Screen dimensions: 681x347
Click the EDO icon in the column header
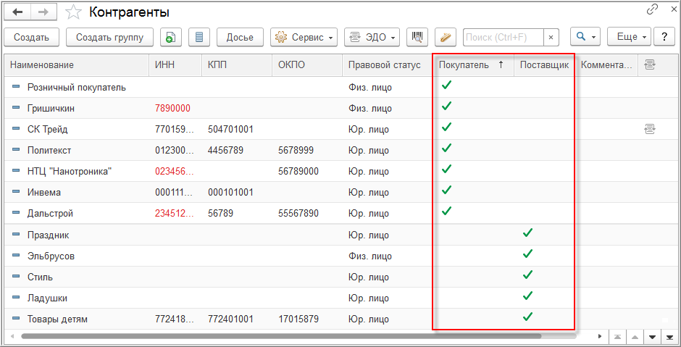650,65
